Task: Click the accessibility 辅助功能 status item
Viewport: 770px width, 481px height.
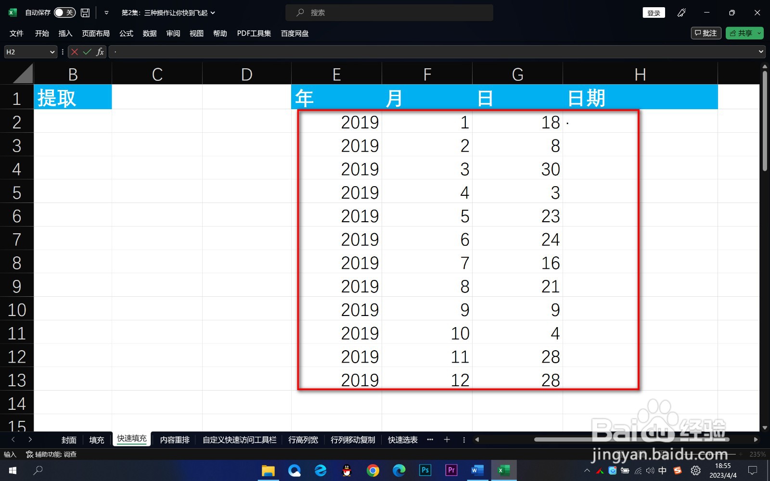Action: [51, 455]
